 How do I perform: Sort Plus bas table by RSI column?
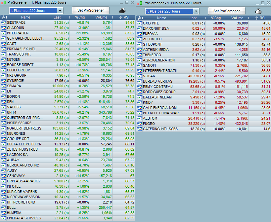260,18
